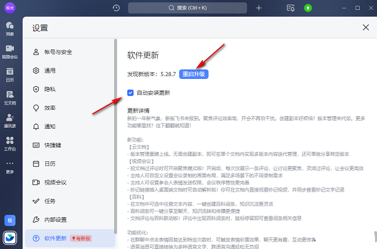This screenshot has width=377, height=249.
Task: Click the 极光 profile avatar
Action: 10,8
